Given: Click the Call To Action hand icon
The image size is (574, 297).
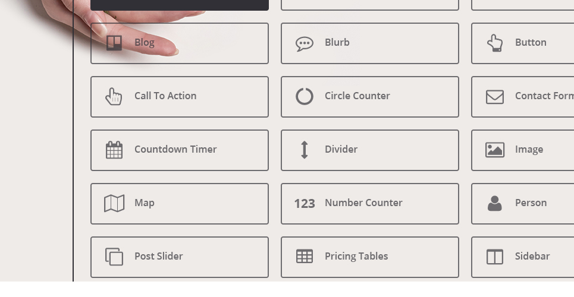Looking at the screenshot, I should tap(114, 96).
